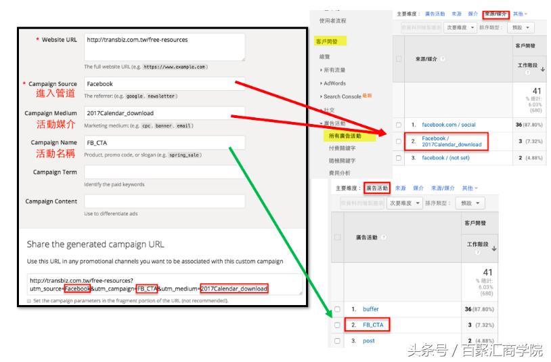Click sort arrow beside 工作階段 in 廣告活動 report
The image size is (551, 362).
[x=494, y=249]
